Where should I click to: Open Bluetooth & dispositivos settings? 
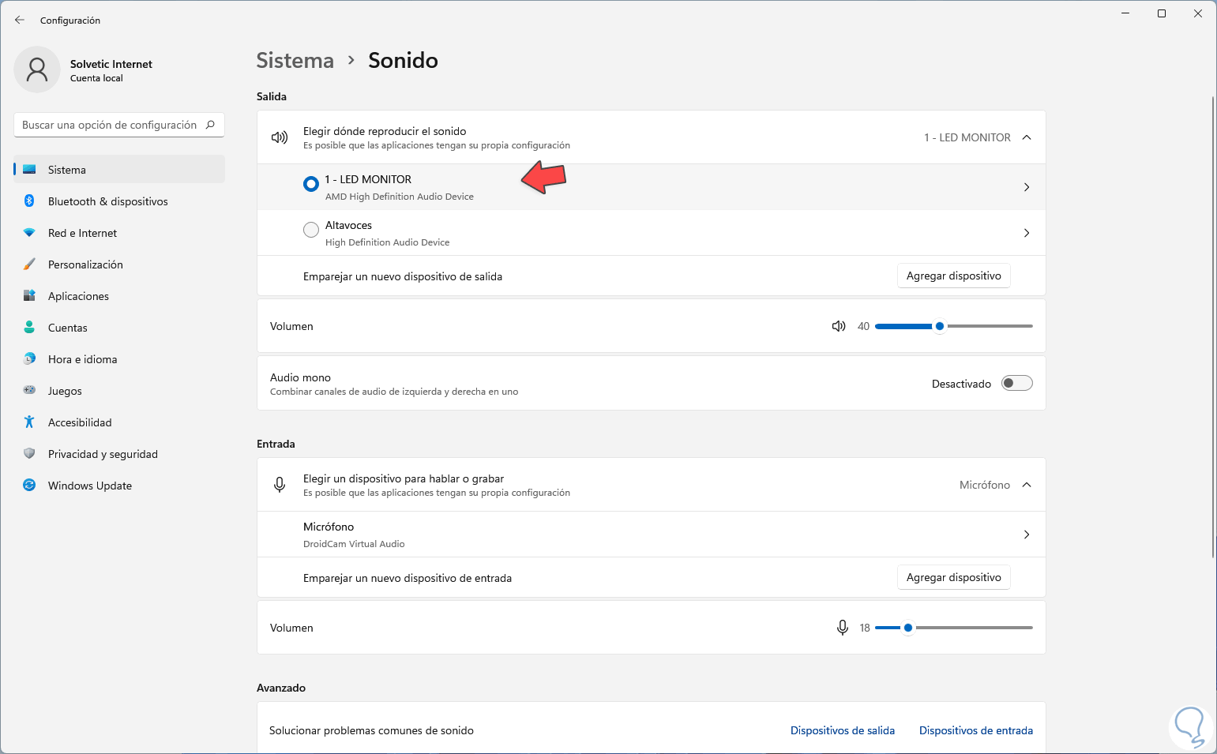click(x=107, y=201)
